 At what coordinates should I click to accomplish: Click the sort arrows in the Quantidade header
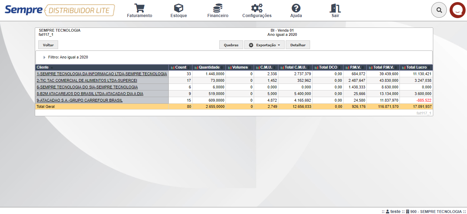pos(222,68)
